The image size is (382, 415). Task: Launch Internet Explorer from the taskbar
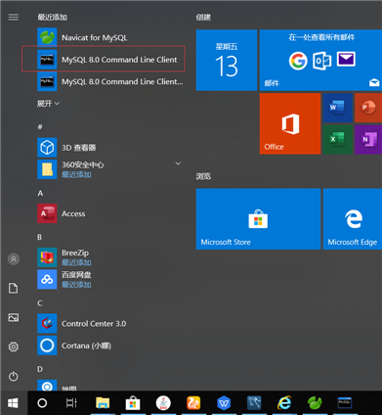coord(284,403)
